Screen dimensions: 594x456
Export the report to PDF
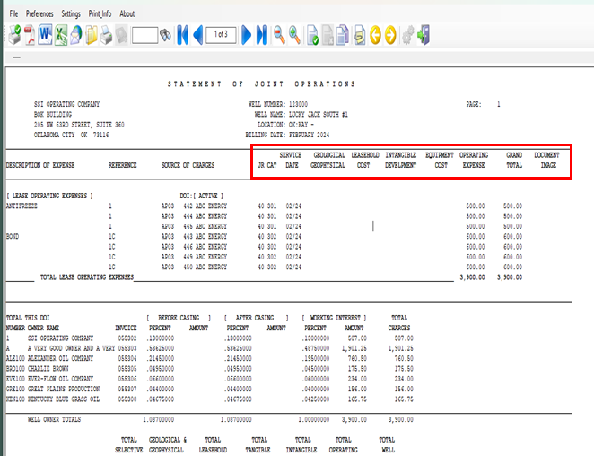pyautogui.click(x=30, y=35)
